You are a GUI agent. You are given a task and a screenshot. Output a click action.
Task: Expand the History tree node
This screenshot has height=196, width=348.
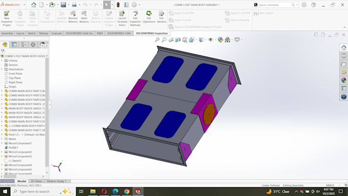[2, 60]
